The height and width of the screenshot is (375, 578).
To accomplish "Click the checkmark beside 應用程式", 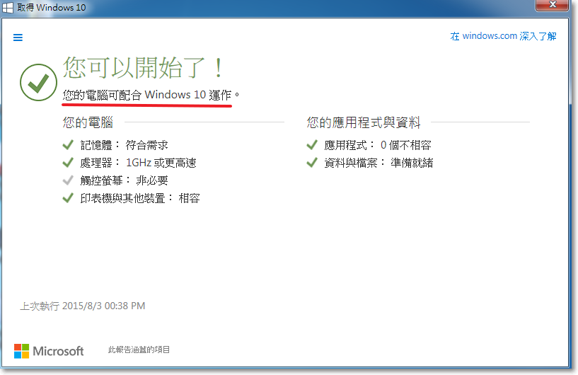I will 312,145.
